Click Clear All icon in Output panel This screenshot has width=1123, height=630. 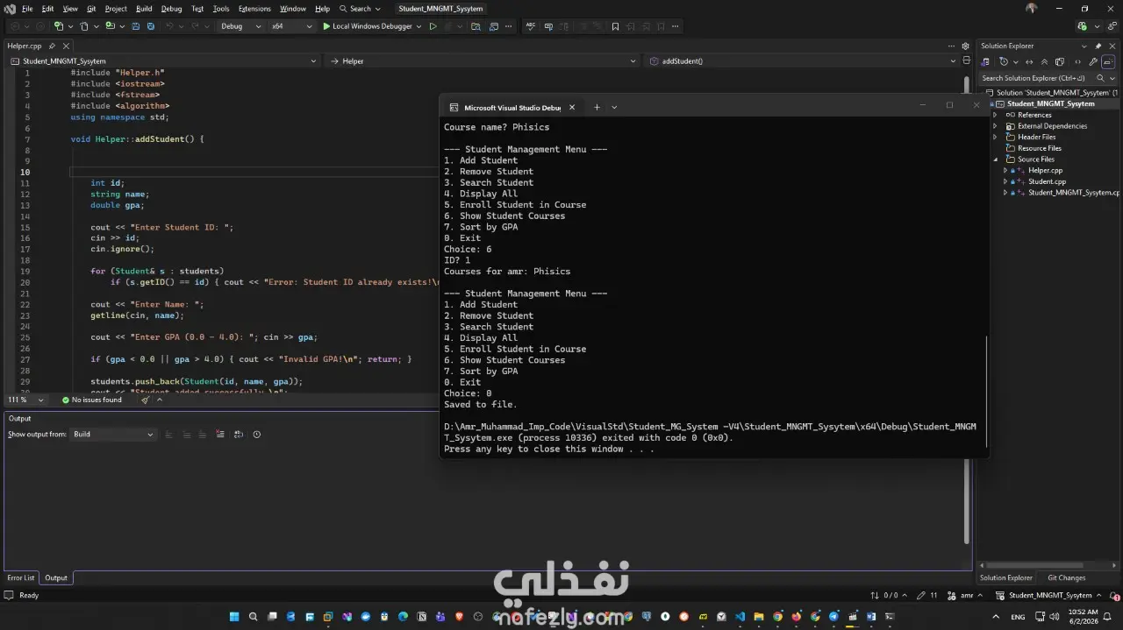220,435
